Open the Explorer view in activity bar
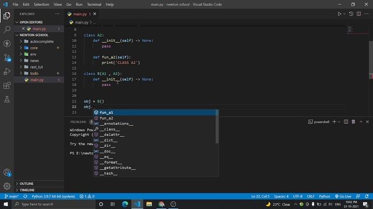The image size is (373, 209). click(7, 16)
